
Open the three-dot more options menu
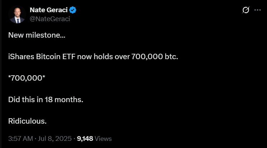coord(257,10)
